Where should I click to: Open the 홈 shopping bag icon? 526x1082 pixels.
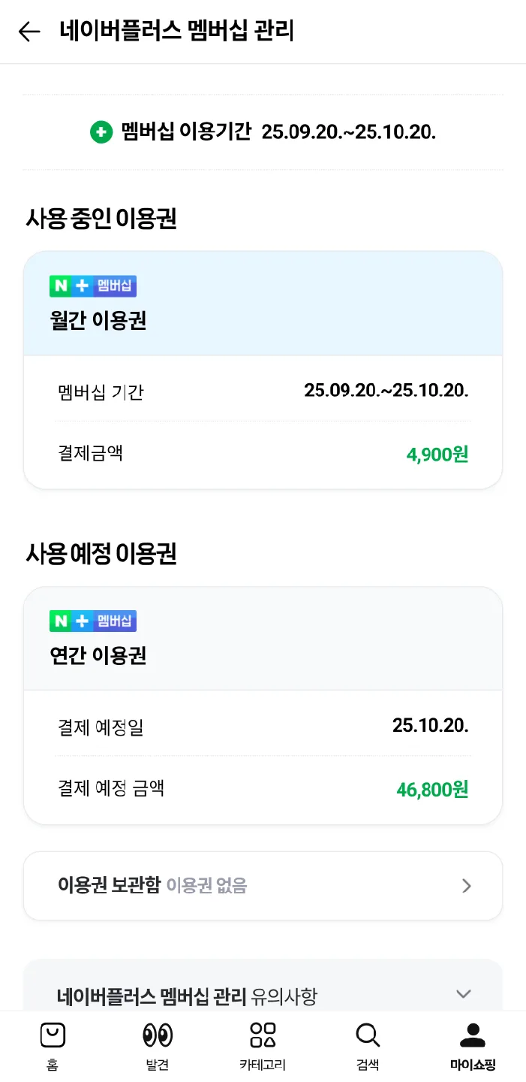tap(52, 1035)
